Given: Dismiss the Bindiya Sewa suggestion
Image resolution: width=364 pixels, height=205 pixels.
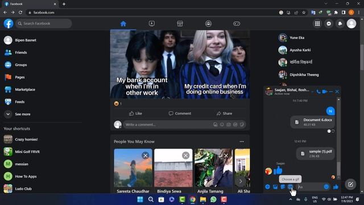Looking at the screenshot, I should [185, 155].
